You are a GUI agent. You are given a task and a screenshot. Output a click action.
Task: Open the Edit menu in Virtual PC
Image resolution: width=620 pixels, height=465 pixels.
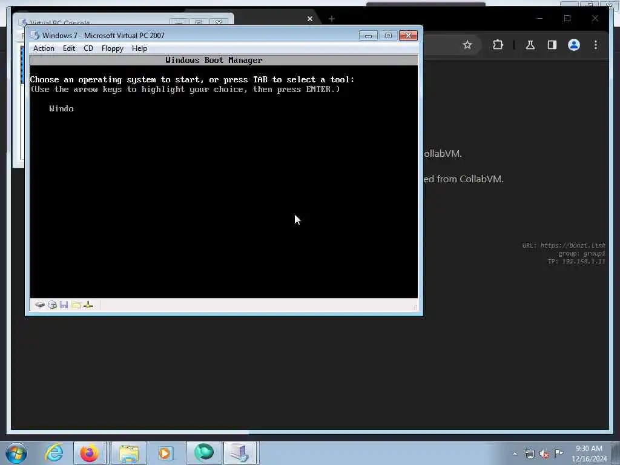(x=69, y=48)
